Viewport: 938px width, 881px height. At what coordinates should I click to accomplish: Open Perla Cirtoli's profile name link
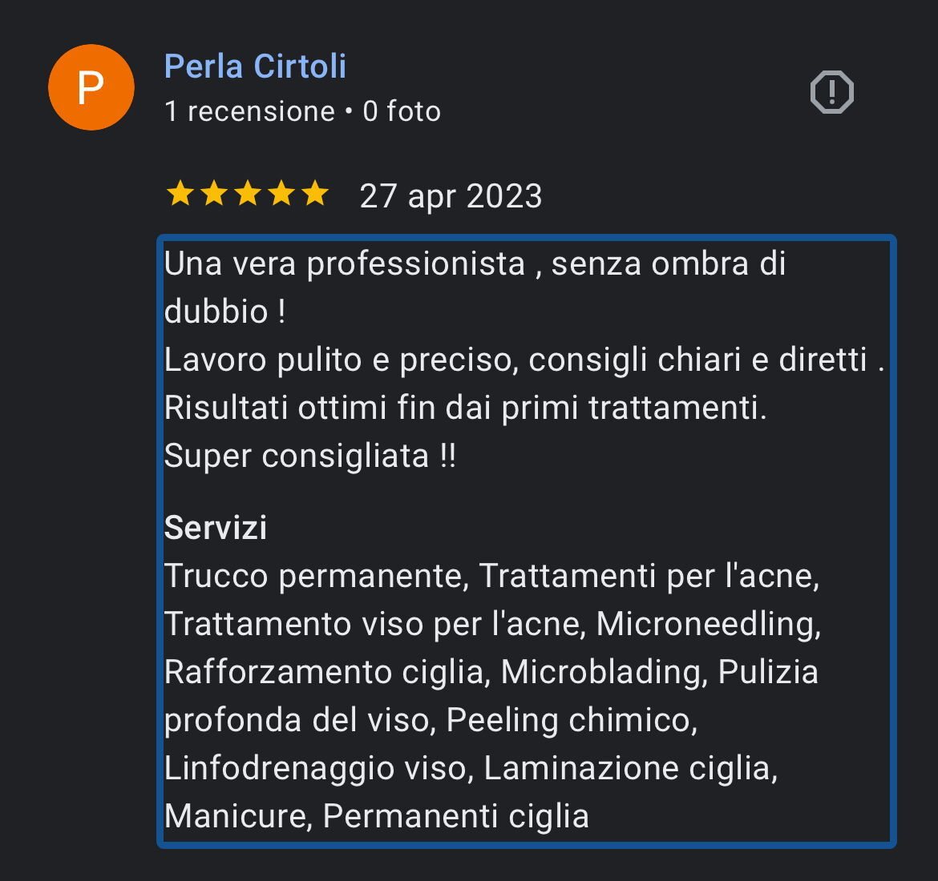(255, 66)
